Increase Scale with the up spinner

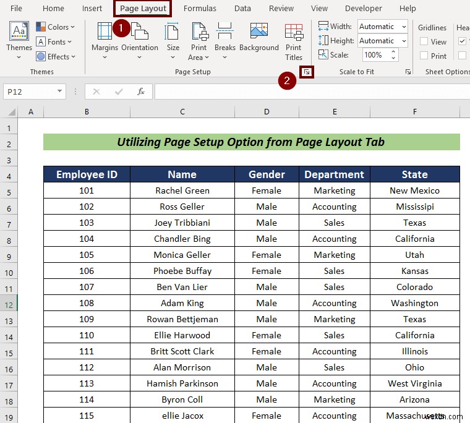[x=393, y=52]
